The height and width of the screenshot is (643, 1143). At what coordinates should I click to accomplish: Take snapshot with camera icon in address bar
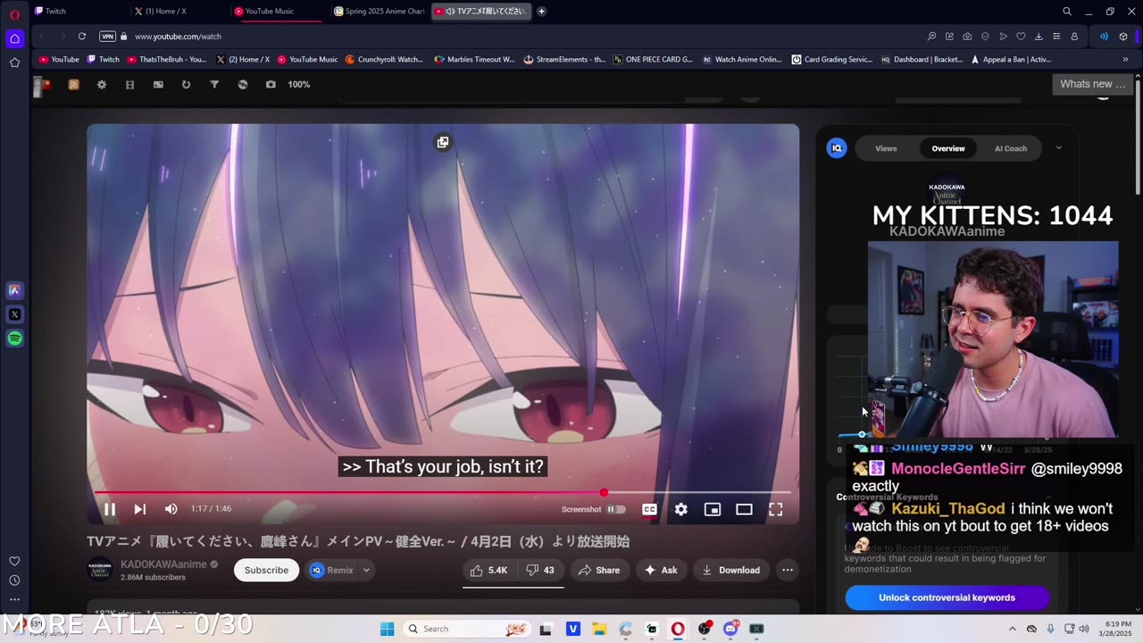coord(967,37)
